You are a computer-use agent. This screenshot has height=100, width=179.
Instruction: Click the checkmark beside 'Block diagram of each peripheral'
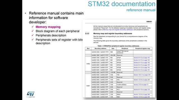(33, 31)
